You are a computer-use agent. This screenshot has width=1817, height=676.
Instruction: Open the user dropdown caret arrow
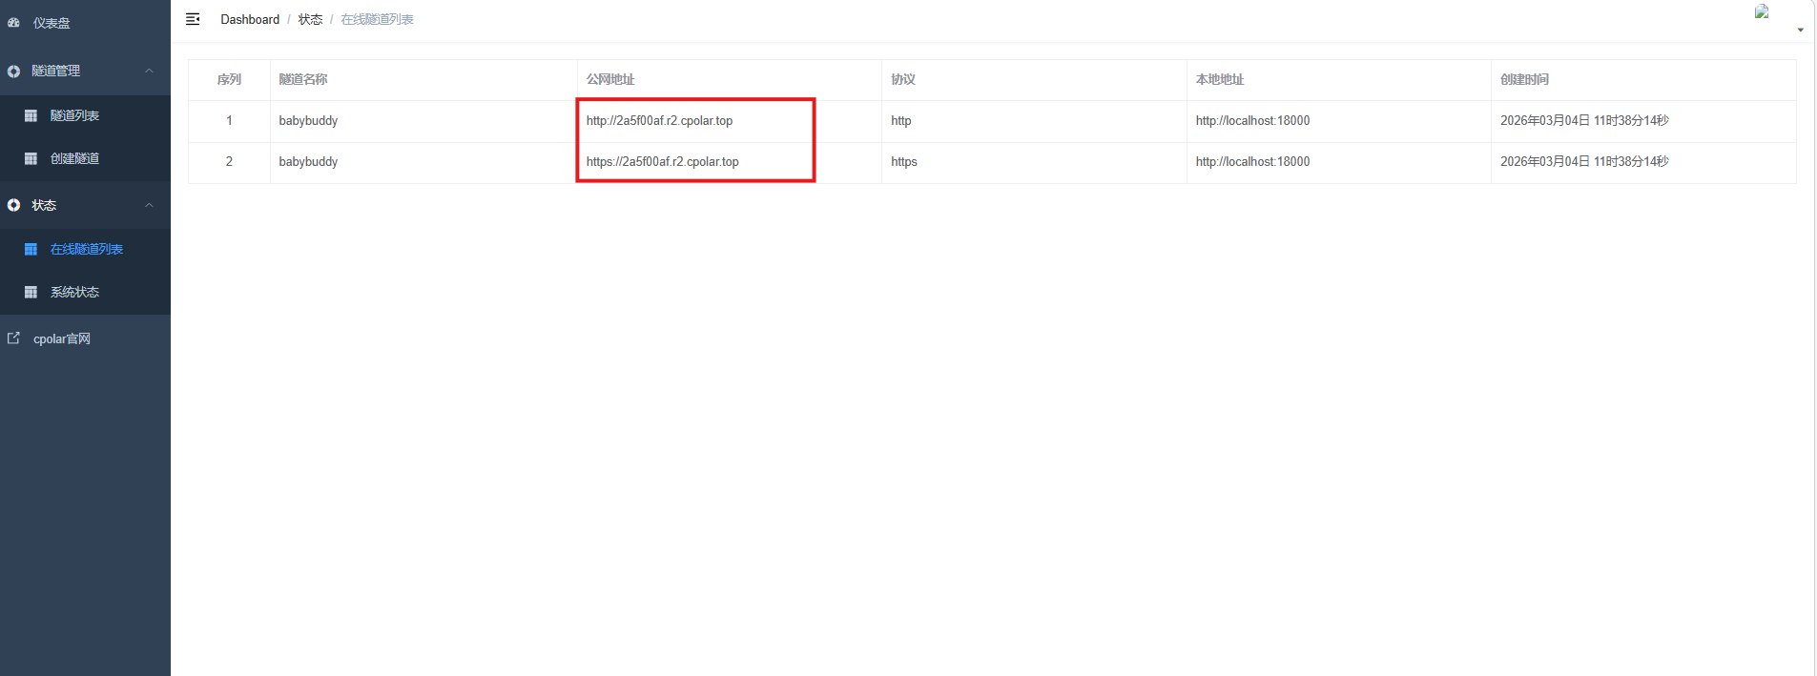(1800, 30)
